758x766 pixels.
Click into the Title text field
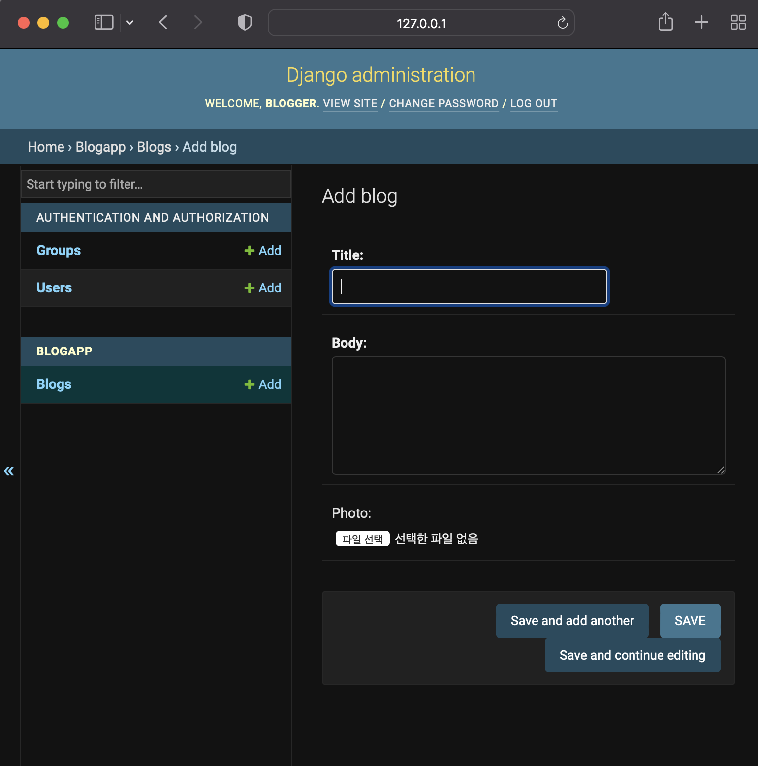(470, 287)
